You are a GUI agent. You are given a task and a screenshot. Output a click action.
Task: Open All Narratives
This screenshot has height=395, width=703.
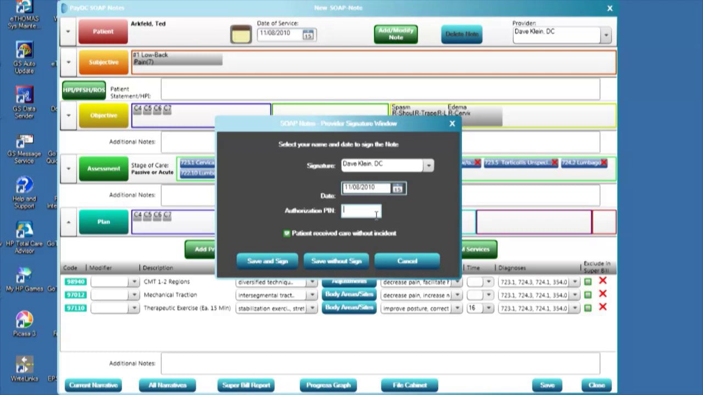(x=167, y=385)
